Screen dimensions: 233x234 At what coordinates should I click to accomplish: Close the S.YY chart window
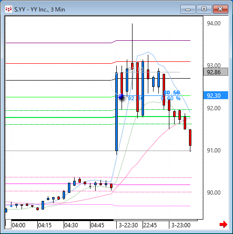(221, 9)
